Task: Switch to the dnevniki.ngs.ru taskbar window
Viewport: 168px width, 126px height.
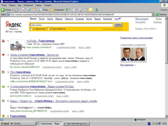Action: [76, 124]
